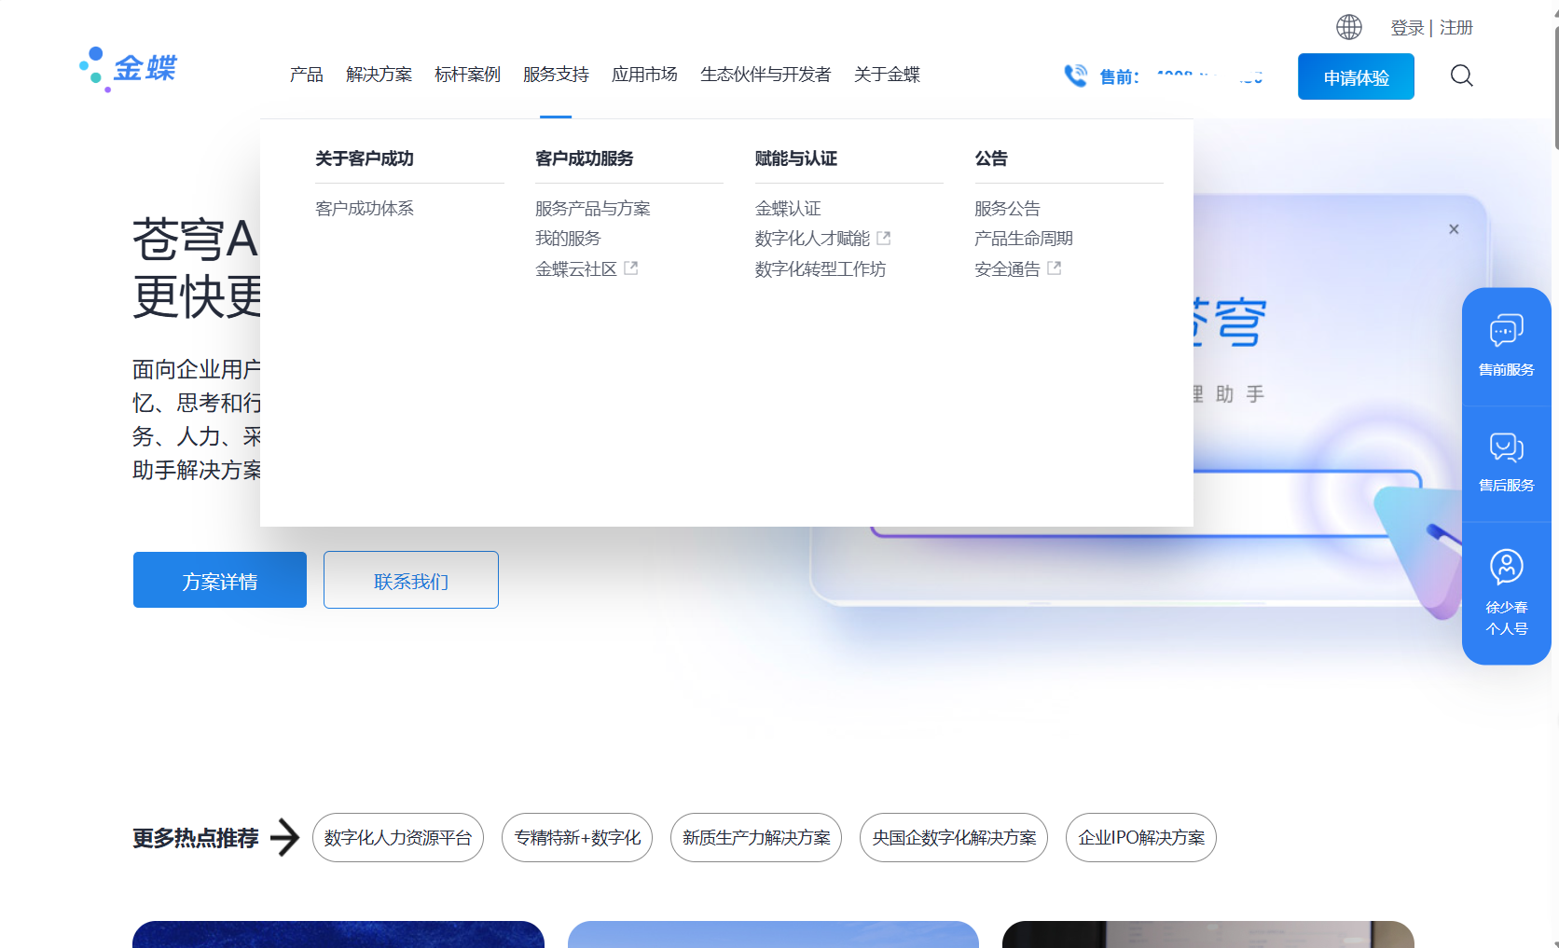Open the language globe icon

click(1348, 27)
